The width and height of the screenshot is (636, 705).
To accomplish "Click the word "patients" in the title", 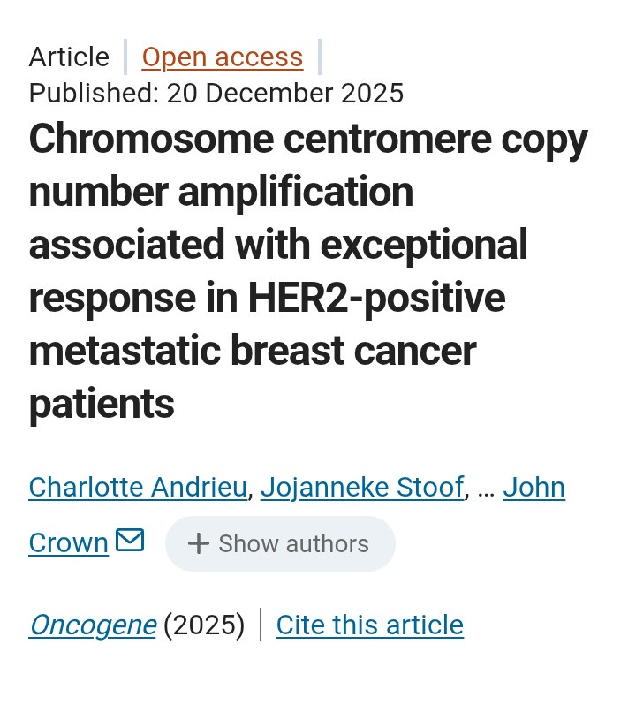I will [102, 405].
